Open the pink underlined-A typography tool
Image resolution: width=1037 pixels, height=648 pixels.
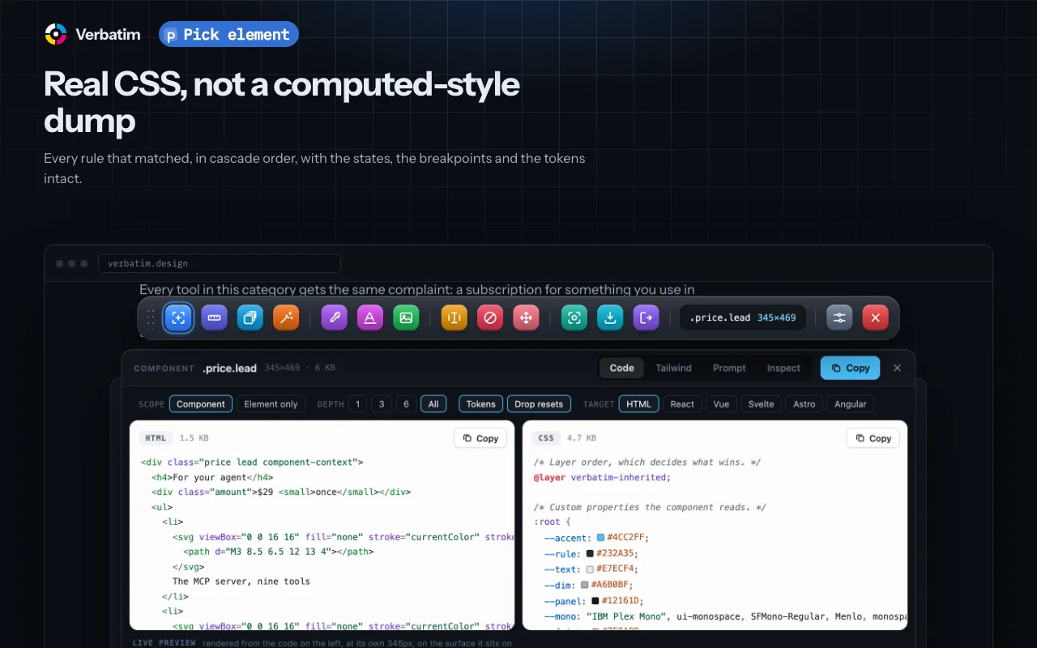370,318
